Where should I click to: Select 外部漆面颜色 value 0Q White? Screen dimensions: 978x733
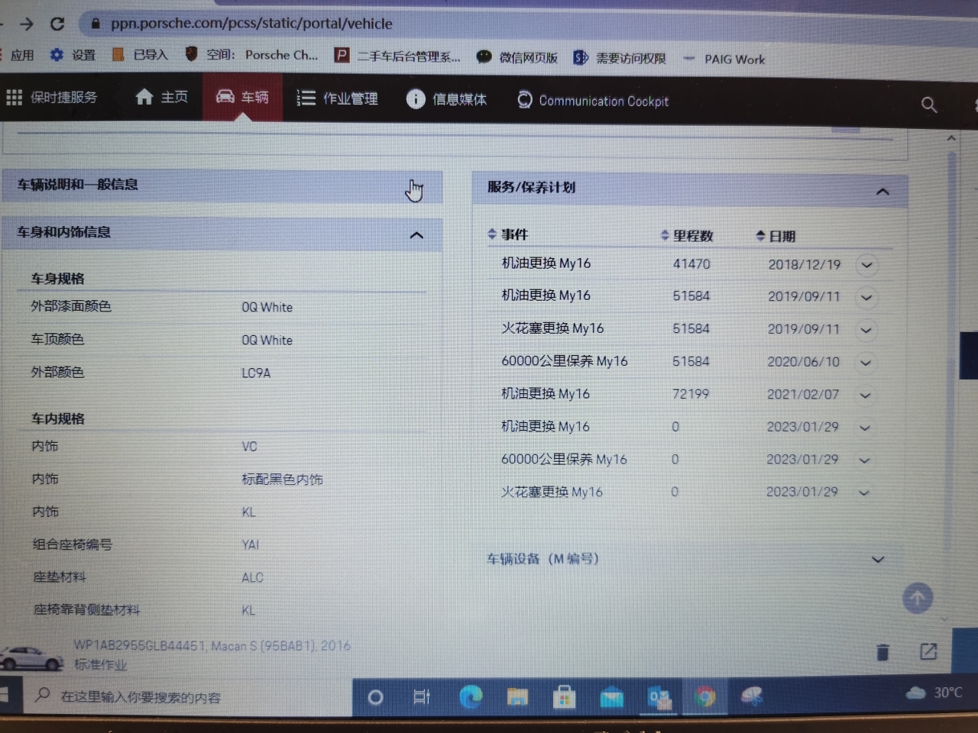(267, 307)
